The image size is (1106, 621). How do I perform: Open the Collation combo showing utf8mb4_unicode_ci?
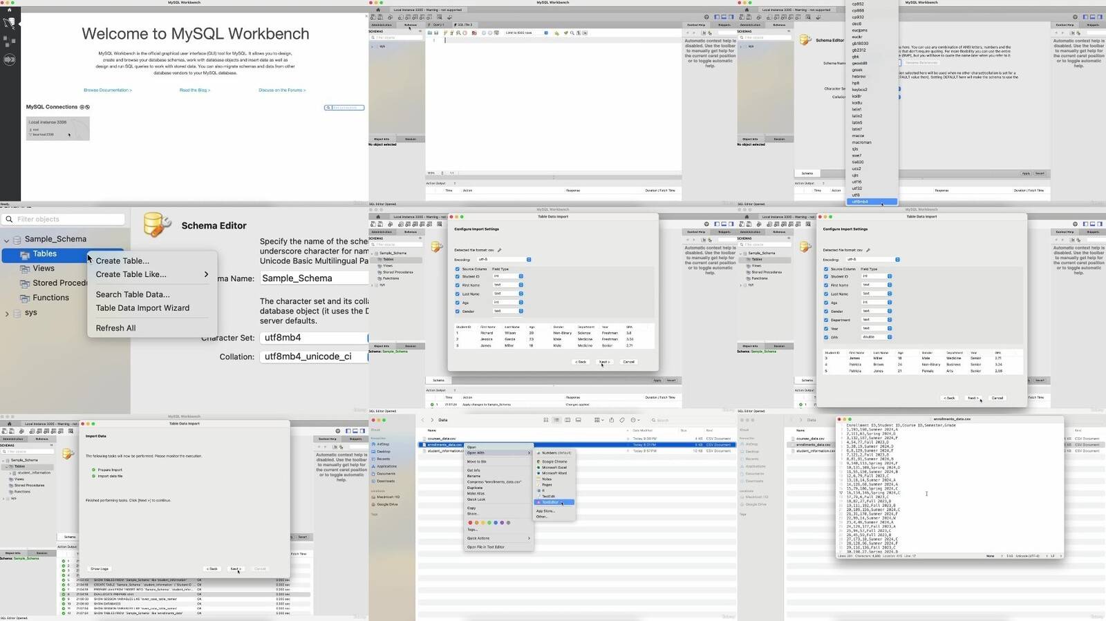coord(314,356)
